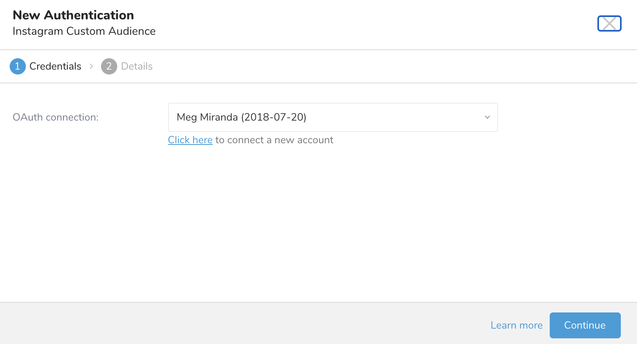Select the Meg Miranda (2018-07-20) value
The width and height of the screenshot is (637, 344).
[241, 117]
